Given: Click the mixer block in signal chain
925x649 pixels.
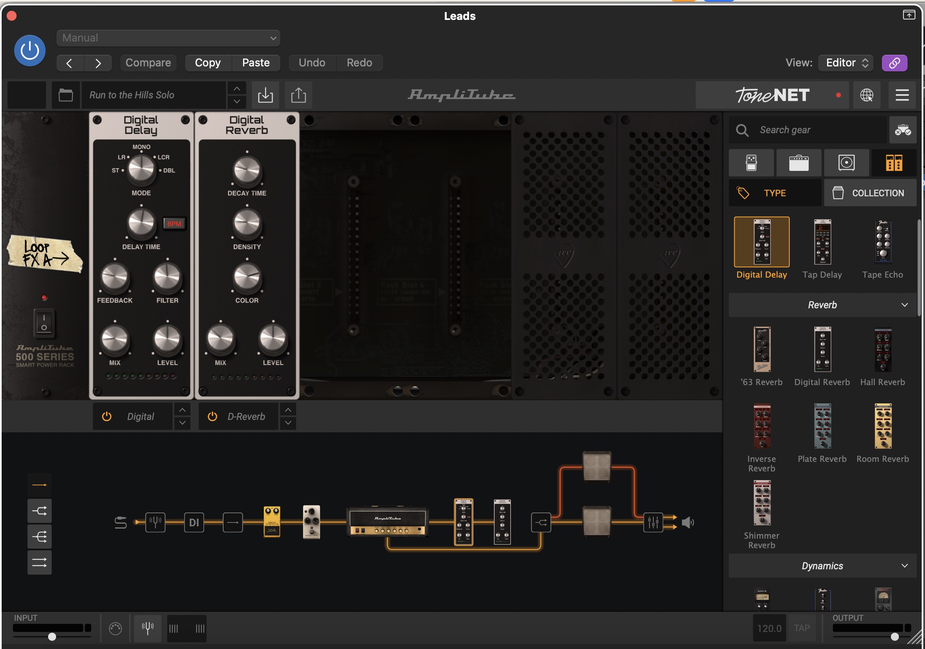Looking at the screenshot, I should tap(653, 523).
